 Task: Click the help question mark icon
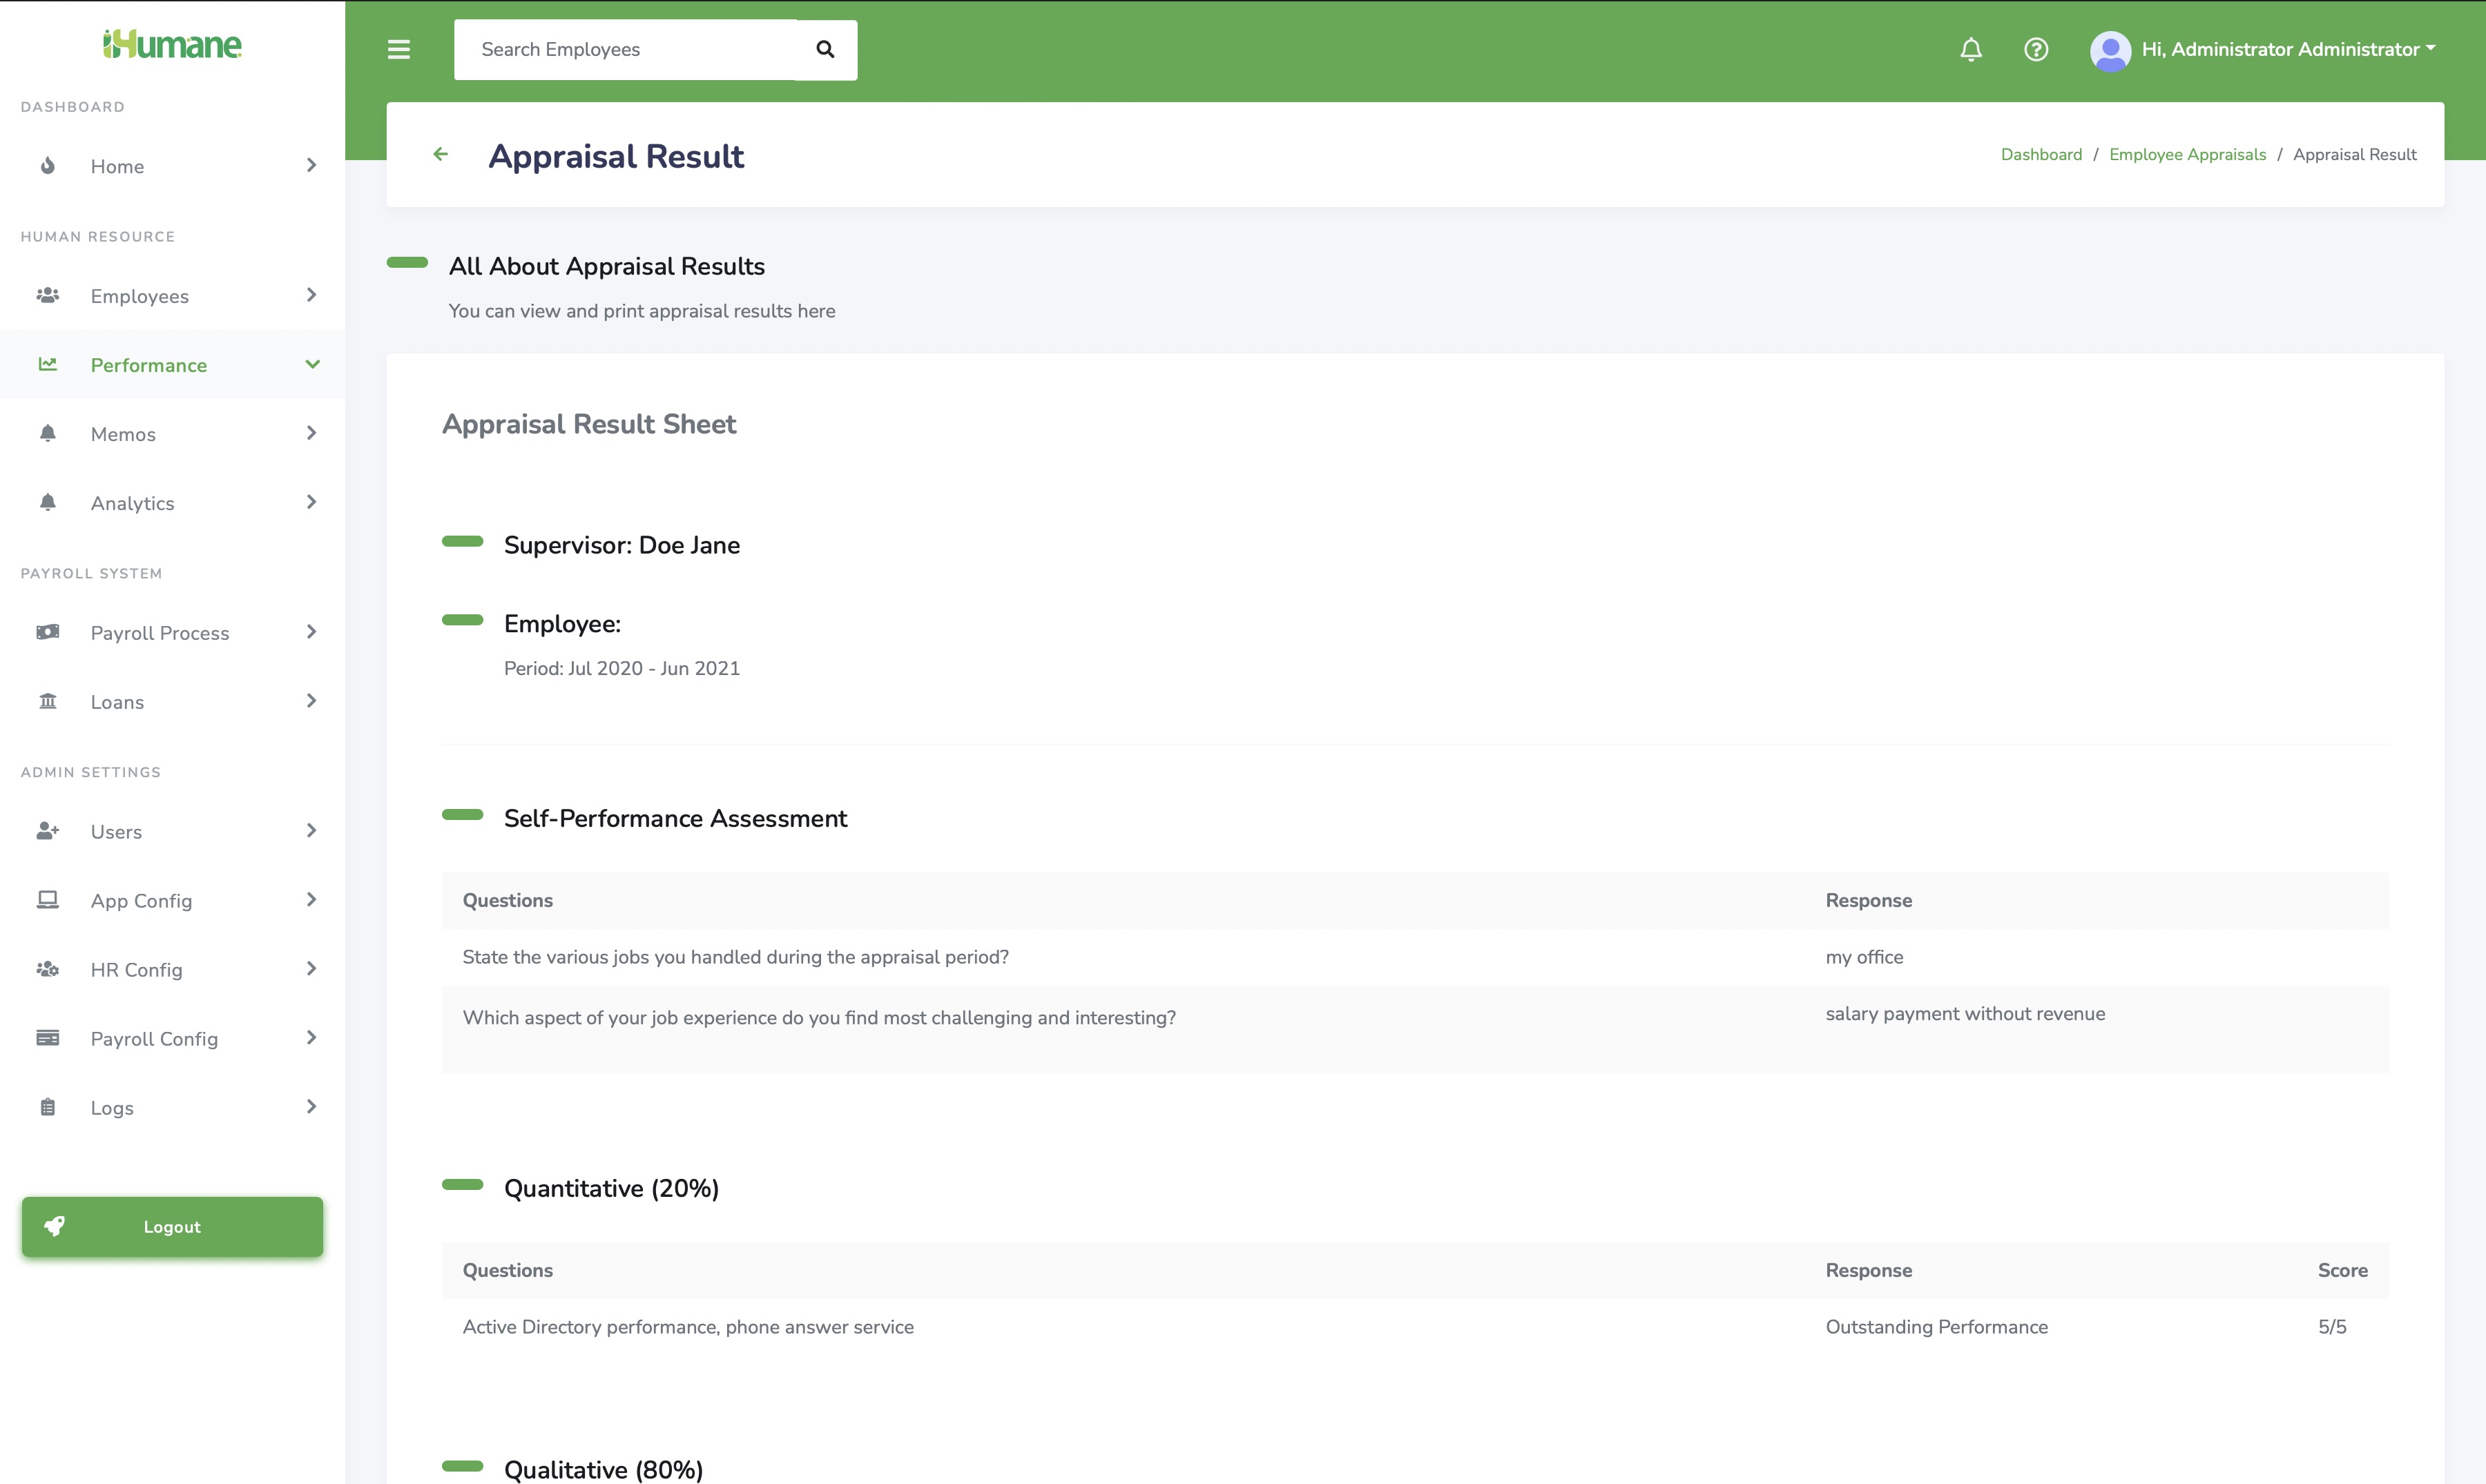click(2036, 49)
